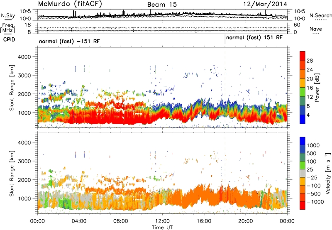Viewport: 332px width, 230px height.
Task: Click the 18 tick on the frequency axis
Action: point(28,25)
